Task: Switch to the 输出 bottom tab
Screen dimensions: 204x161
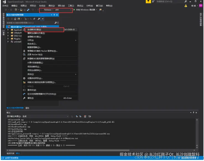Action: click(18, 154)
